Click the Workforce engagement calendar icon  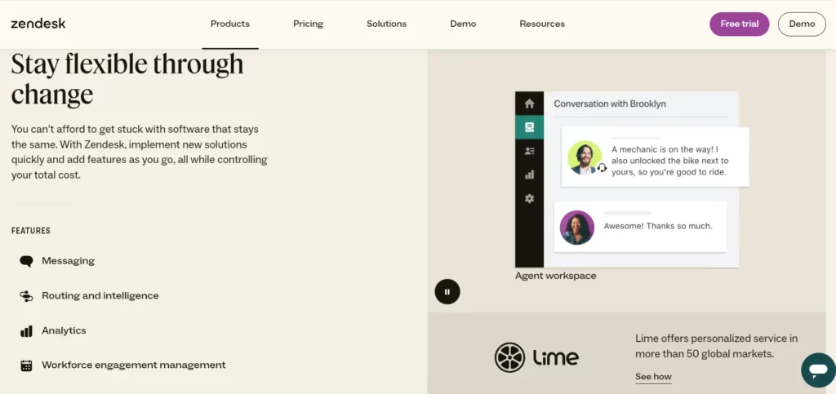(x=26, y=365)
